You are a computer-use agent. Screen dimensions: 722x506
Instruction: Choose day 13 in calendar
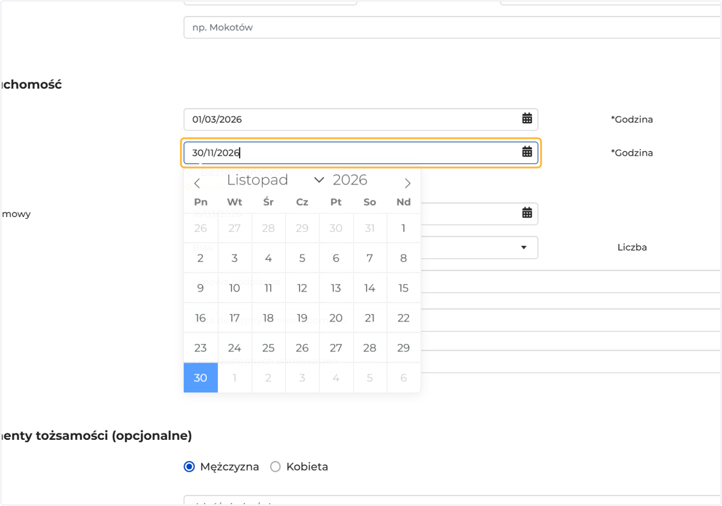pyautogui.click(x=336, y=288)
